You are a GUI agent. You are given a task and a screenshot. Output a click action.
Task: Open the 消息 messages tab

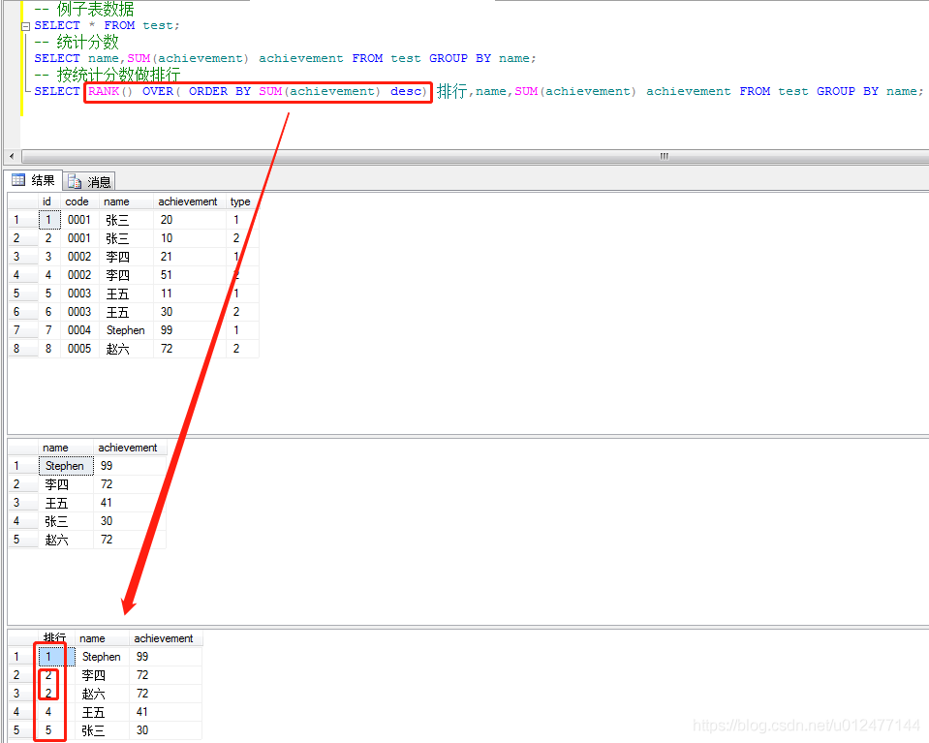pos(89,181)
